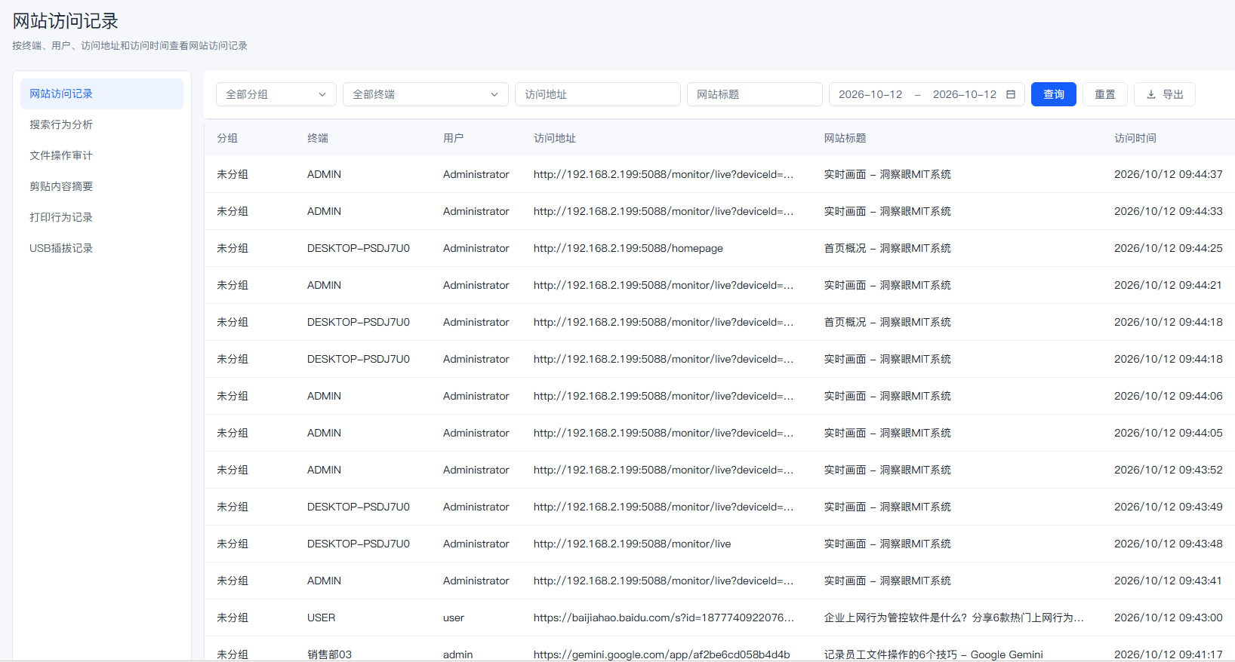Click the timestamp 2026/10/12 09:43:48
The image size is (1235, 662).
1169,544
